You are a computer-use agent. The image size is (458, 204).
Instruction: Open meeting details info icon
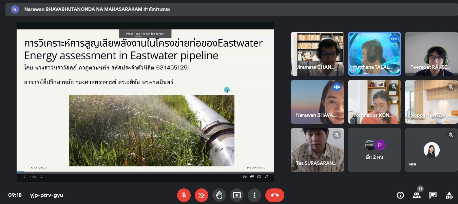click(x=400, y=195)
